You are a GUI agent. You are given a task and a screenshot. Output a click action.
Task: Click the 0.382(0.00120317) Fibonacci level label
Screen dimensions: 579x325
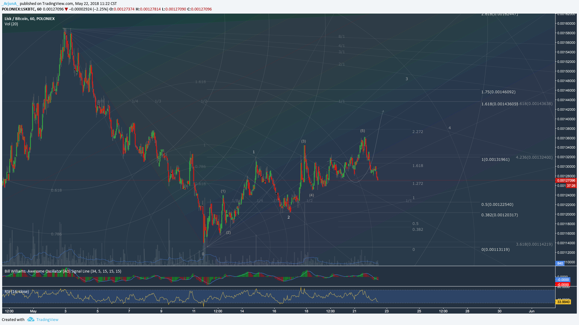coord(500,215)
